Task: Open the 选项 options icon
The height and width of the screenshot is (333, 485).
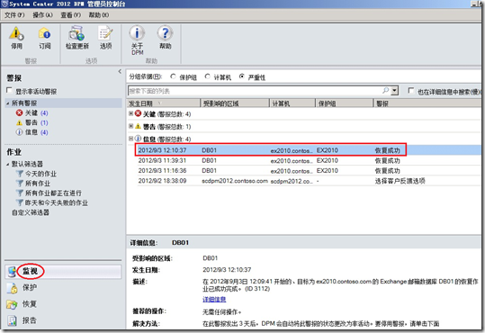Action: [105, 33]
